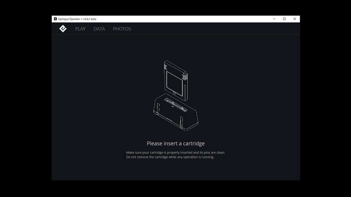The width and height of the screenshot is (351, 197).
Task: Click the "Do not remove the cartridge" warning line
Action: tap(170, 157)
